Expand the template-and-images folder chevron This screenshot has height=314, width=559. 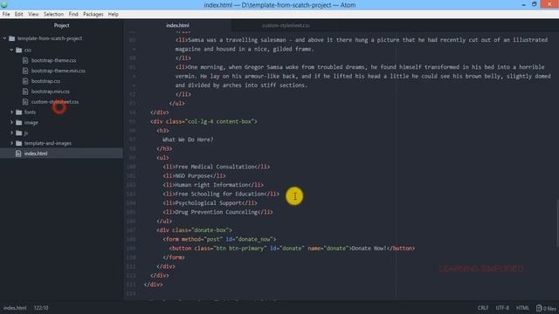click(11, 143)
